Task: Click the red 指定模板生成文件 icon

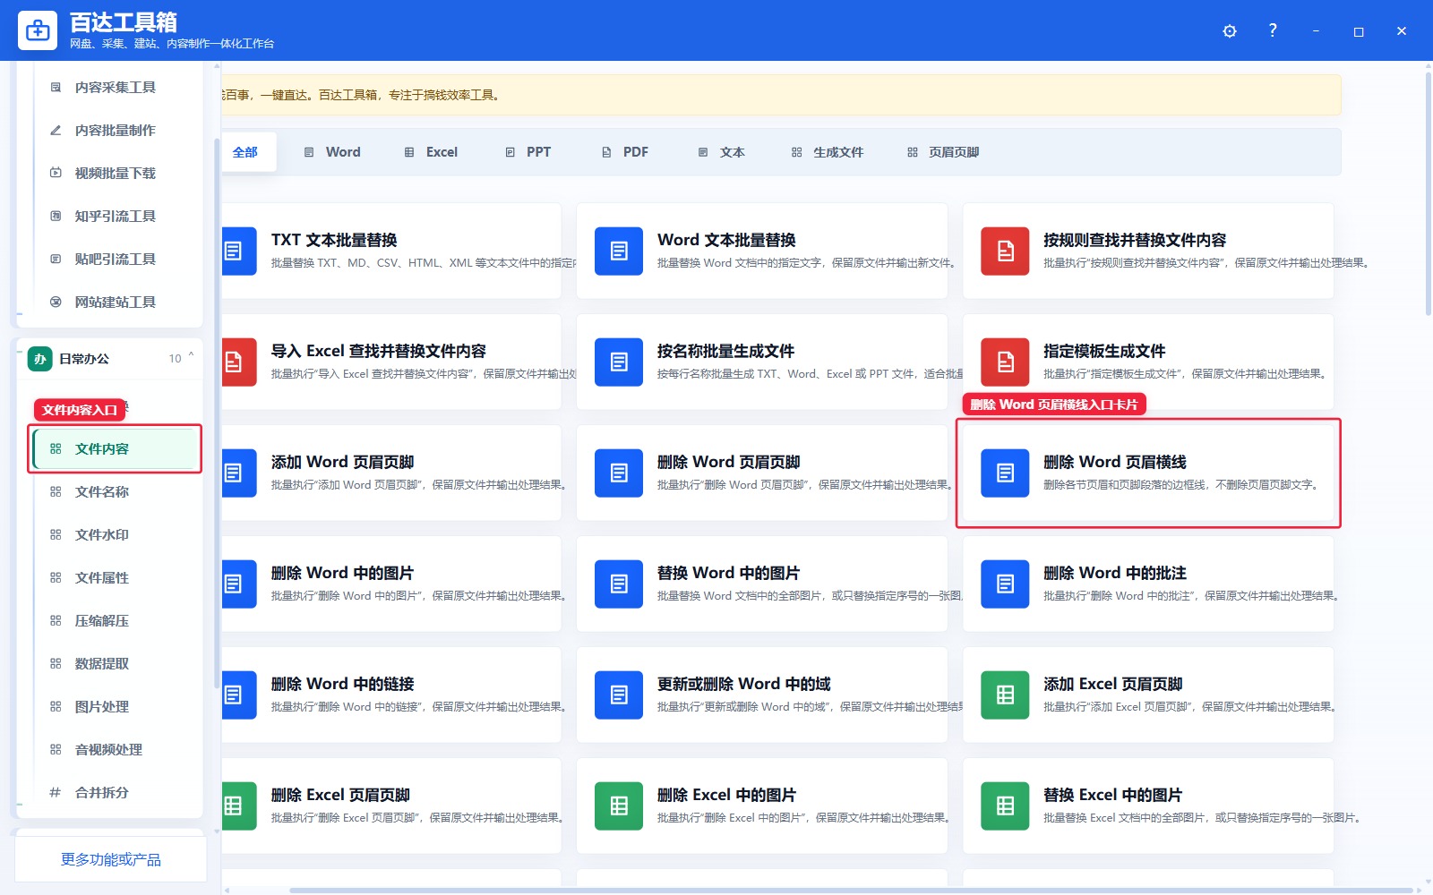Action: 1005,362
